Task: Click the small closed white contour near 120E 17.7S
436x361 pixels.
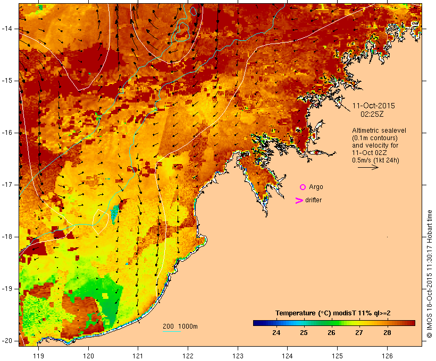Action: [x=100, y=221]
